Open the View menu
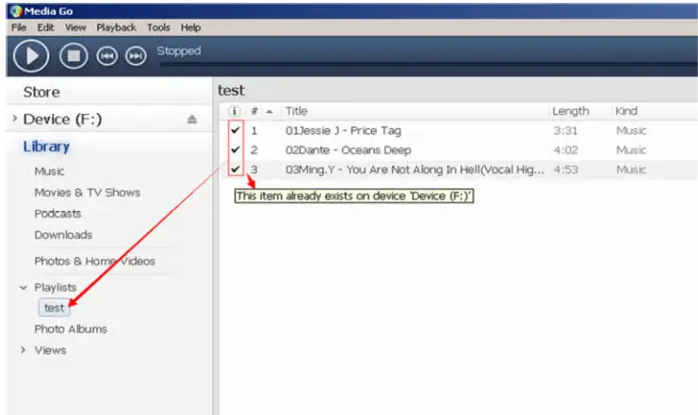Image resolution: width=698 pixels, height=415 pixels. pos(75,27)
